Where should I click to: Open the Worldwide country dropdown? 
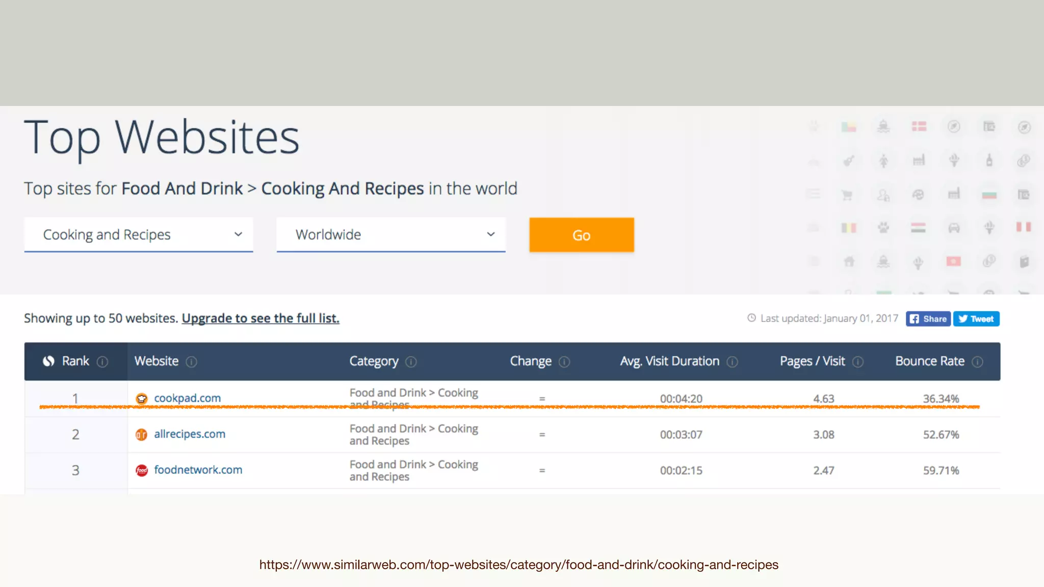point(390,234)
